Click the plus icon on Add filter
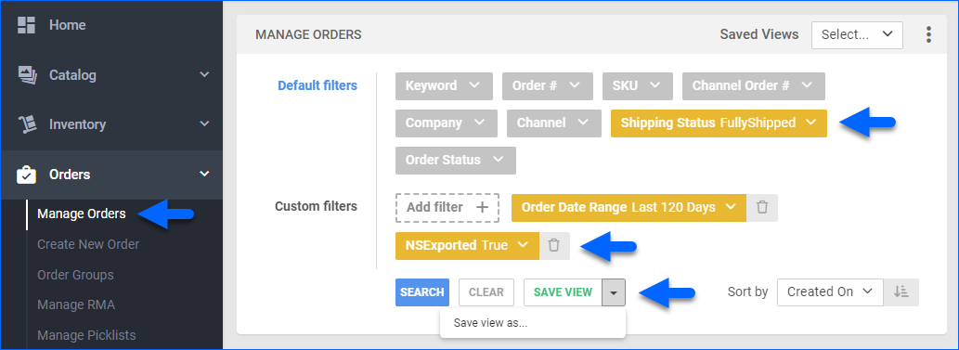Viewport: 959px width, 350px height. point(483,207)
